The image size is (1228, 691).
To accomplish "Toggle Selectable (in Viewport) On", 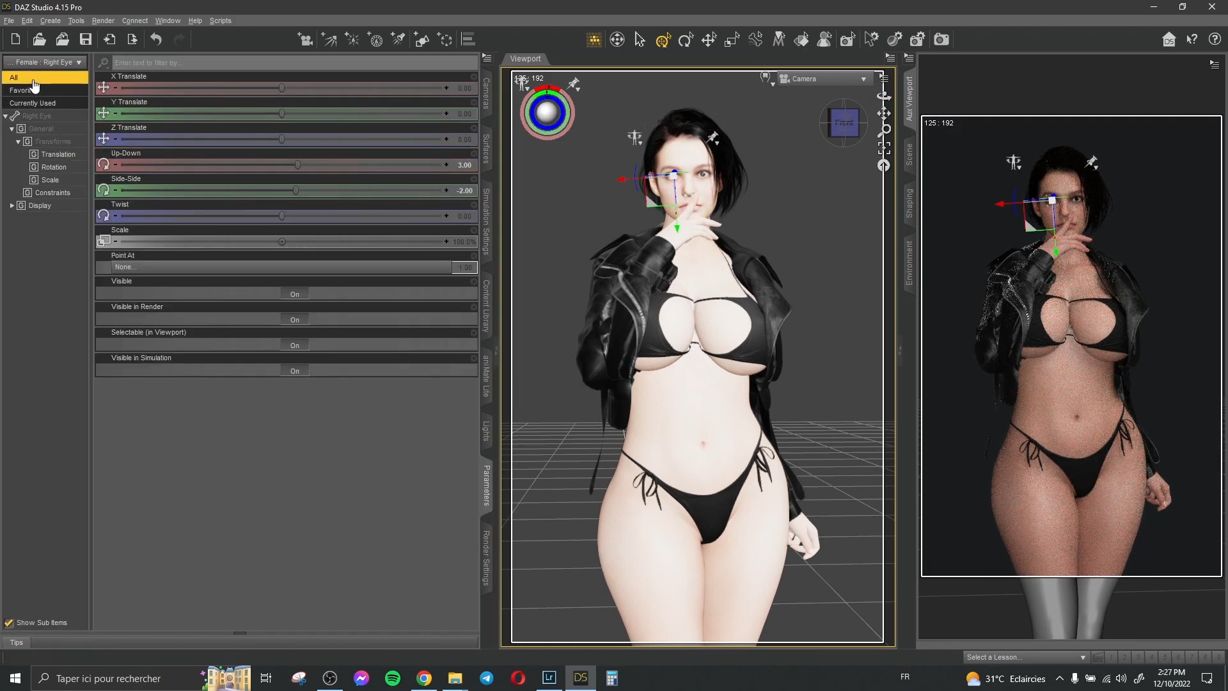I will [x=295, y=345].
